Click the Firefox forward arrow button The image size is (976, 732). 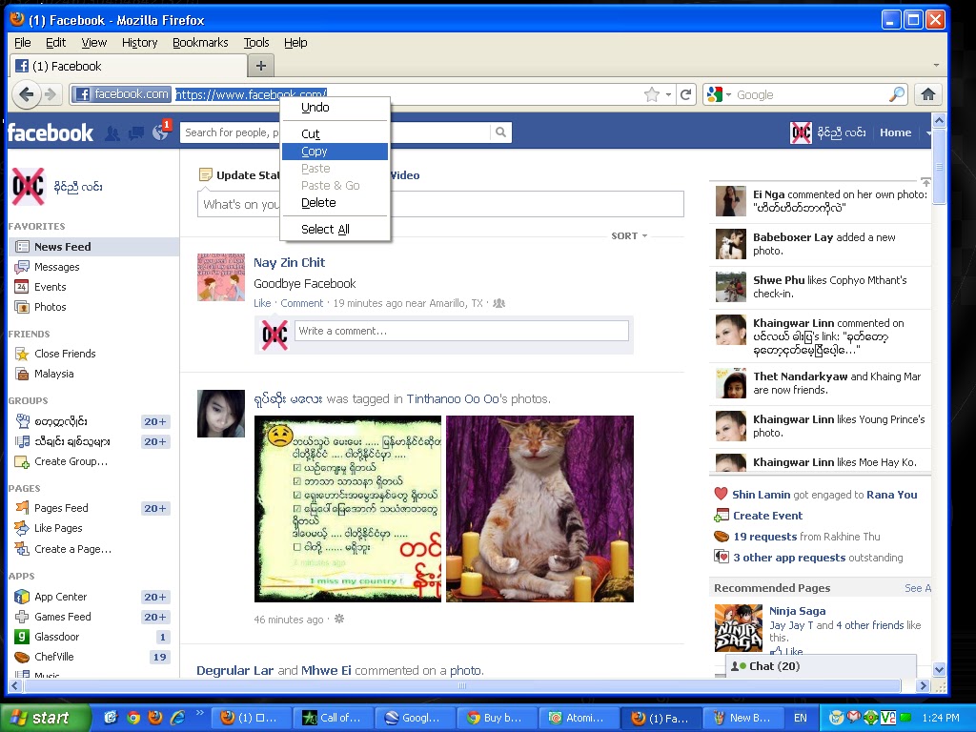(x=51, y=94)
